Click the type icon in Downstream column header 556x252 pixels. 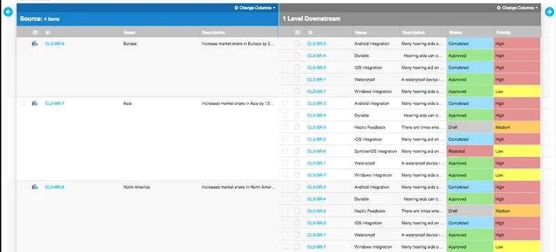point(297,32)
